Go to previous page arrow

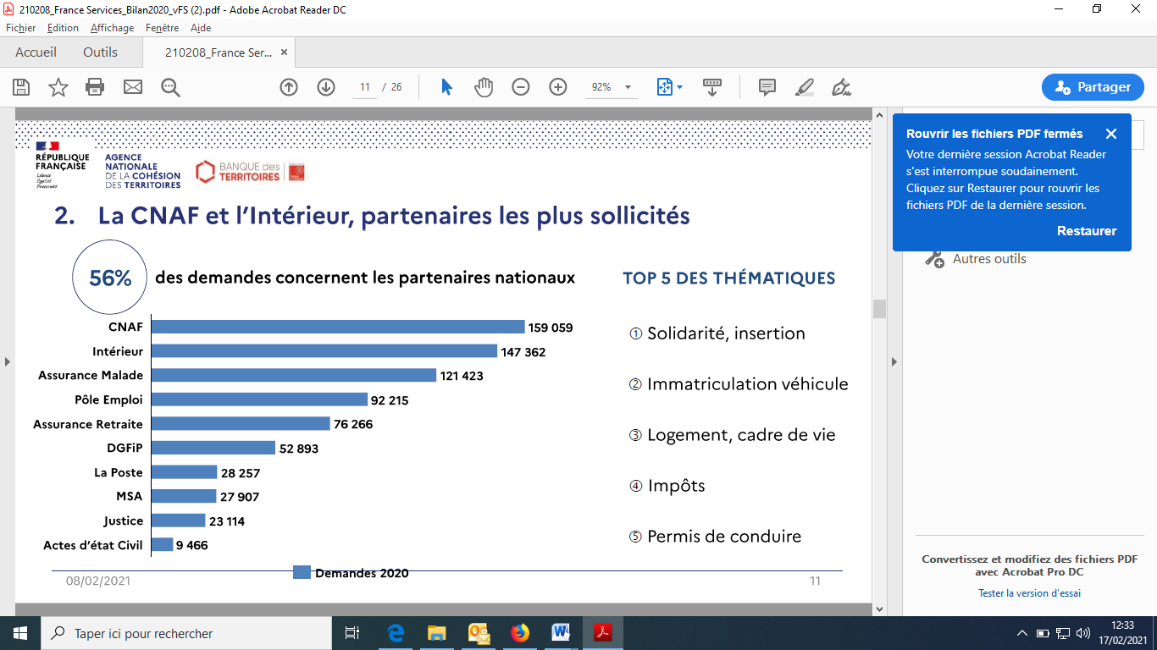coord(289,87)
